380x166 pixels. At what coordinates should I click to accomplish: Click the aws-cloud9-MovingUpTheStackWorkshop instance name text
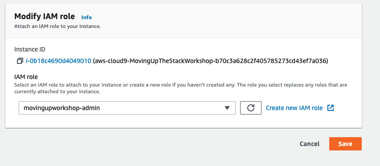pyautogui.click(x=210, y=61)
